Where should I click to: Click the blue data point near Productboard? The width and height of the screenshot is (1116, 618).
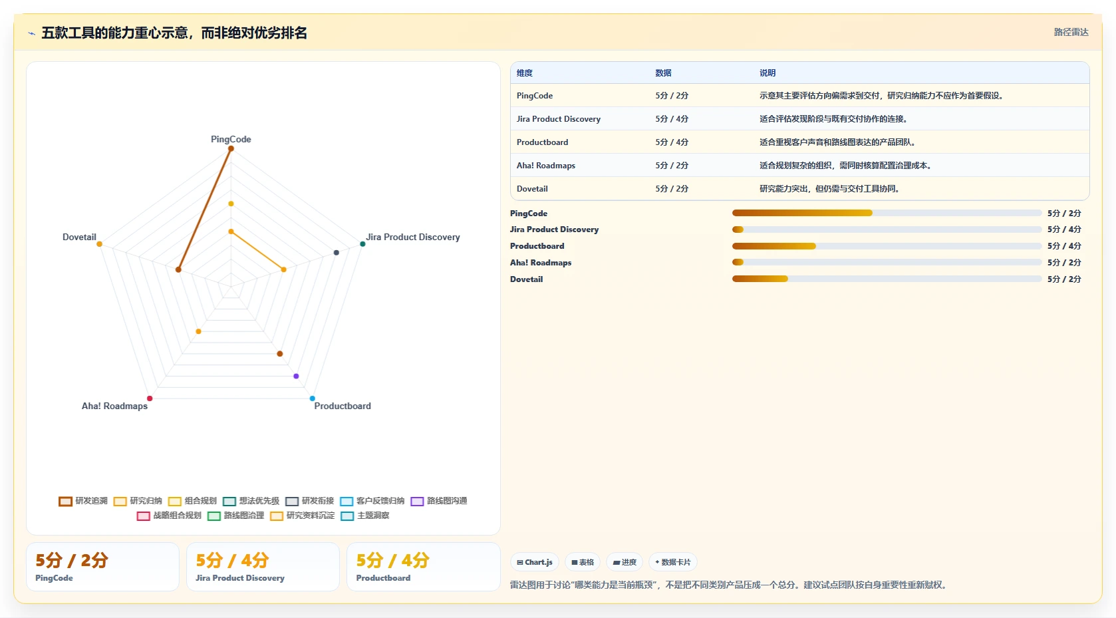(x=312, y=398)
